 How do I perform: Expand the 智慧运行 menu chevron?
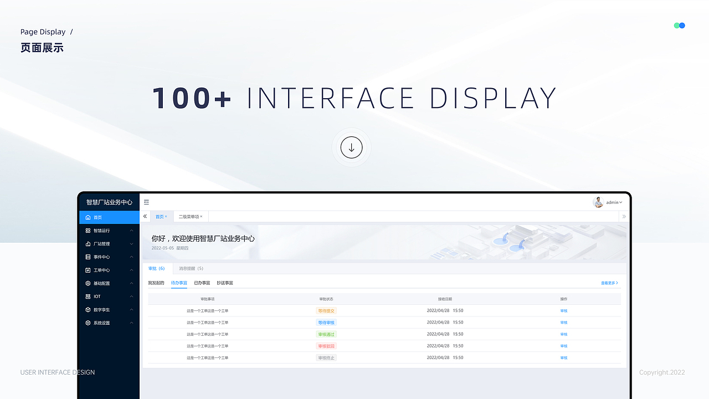click(131, 231)
